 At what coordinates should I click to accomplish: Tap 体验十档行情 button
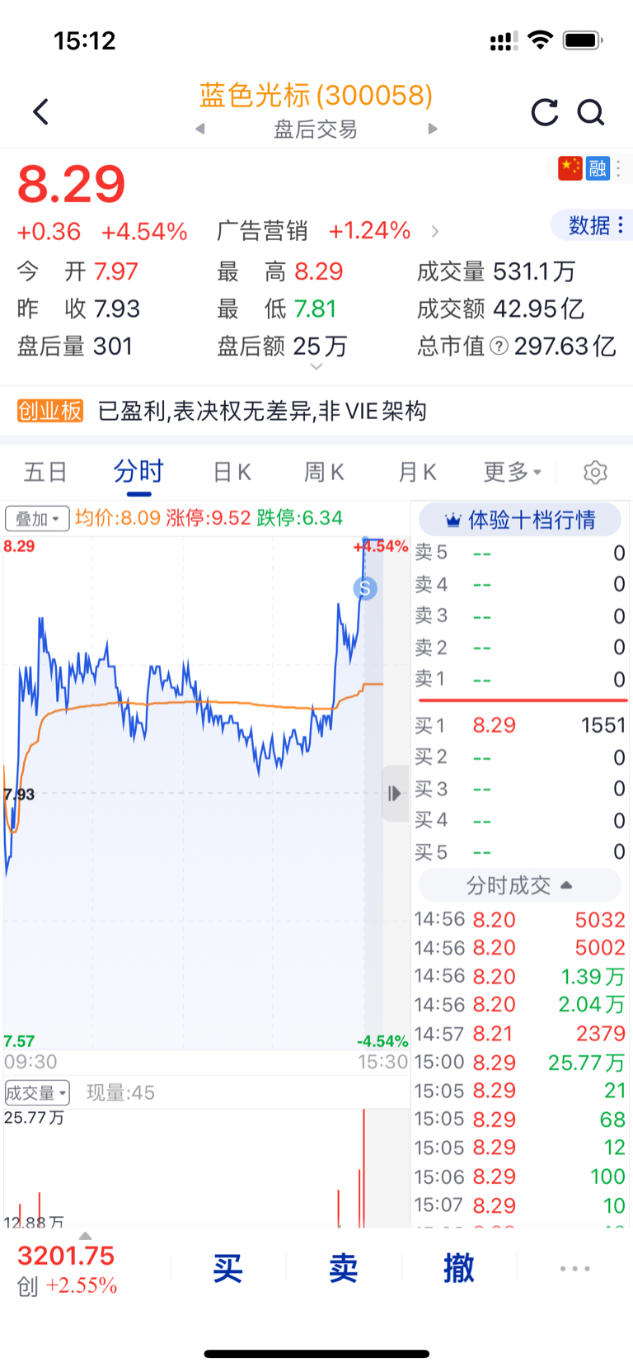[520, 520]
